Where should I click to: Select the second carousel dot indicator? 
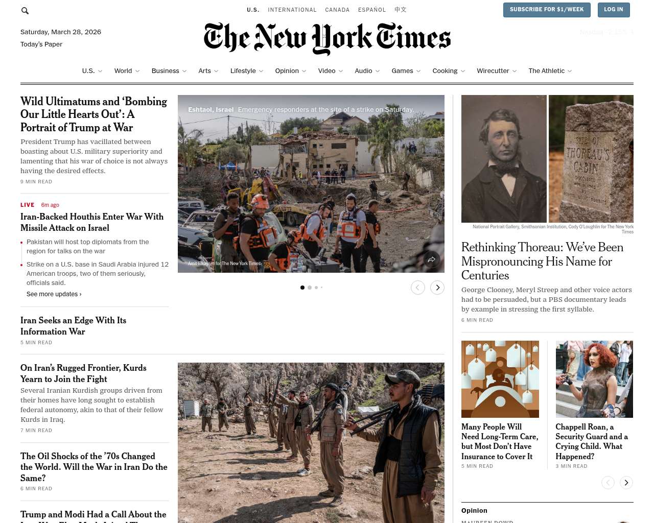pyautogui.click(x=310, y=288)
